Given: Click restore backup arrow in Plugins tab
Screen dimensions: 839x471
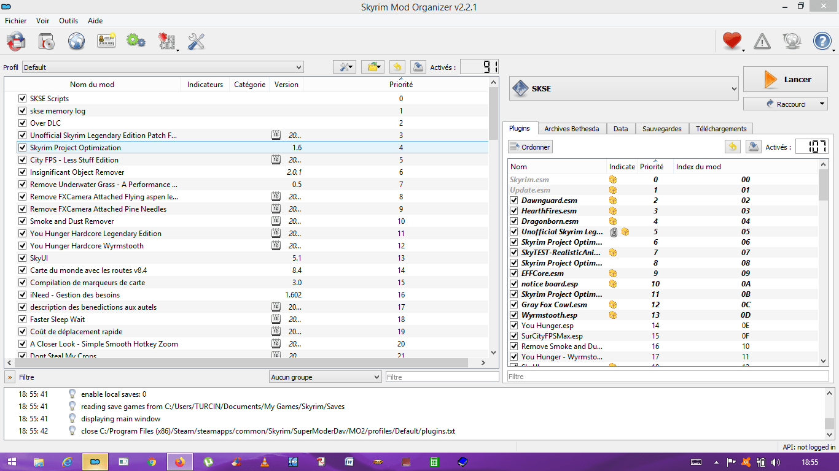Looking at the screenshot, I should (733, 147).
